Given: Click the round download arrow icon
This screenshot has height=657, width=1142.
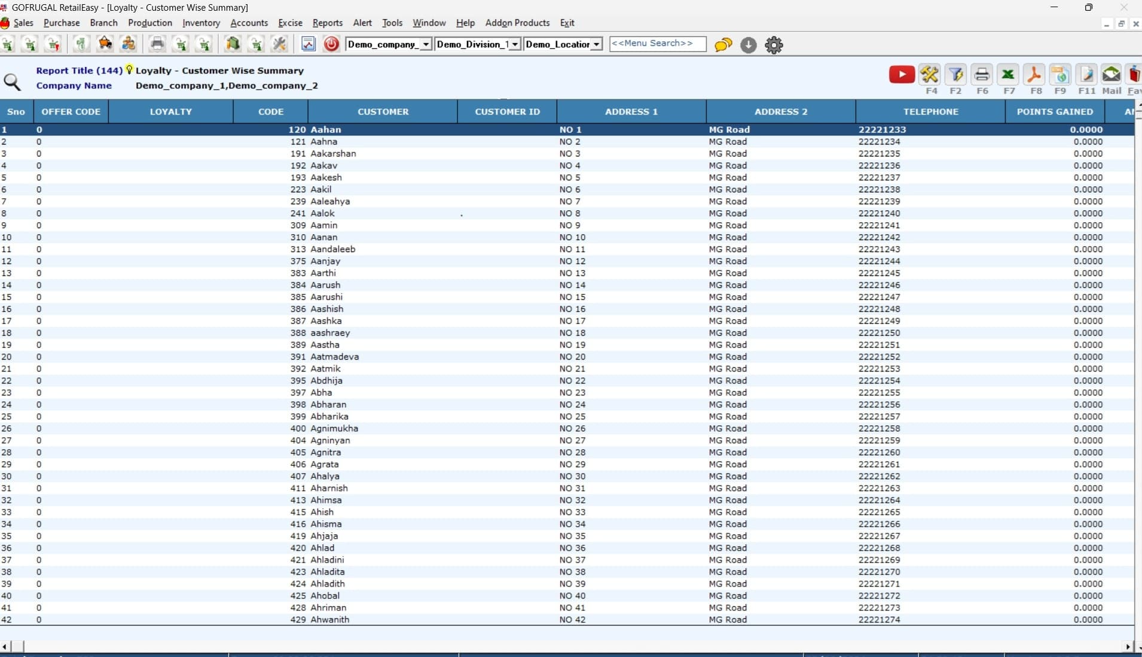Looking at the screenshot, I should pos(748,45).
